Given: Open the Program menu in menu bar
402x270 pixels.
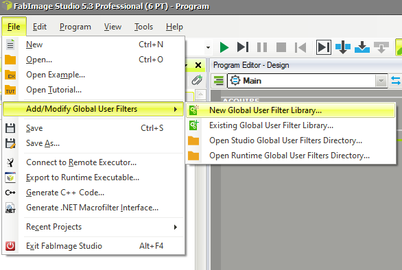Looking at the screenshot, I should [75, 27].
